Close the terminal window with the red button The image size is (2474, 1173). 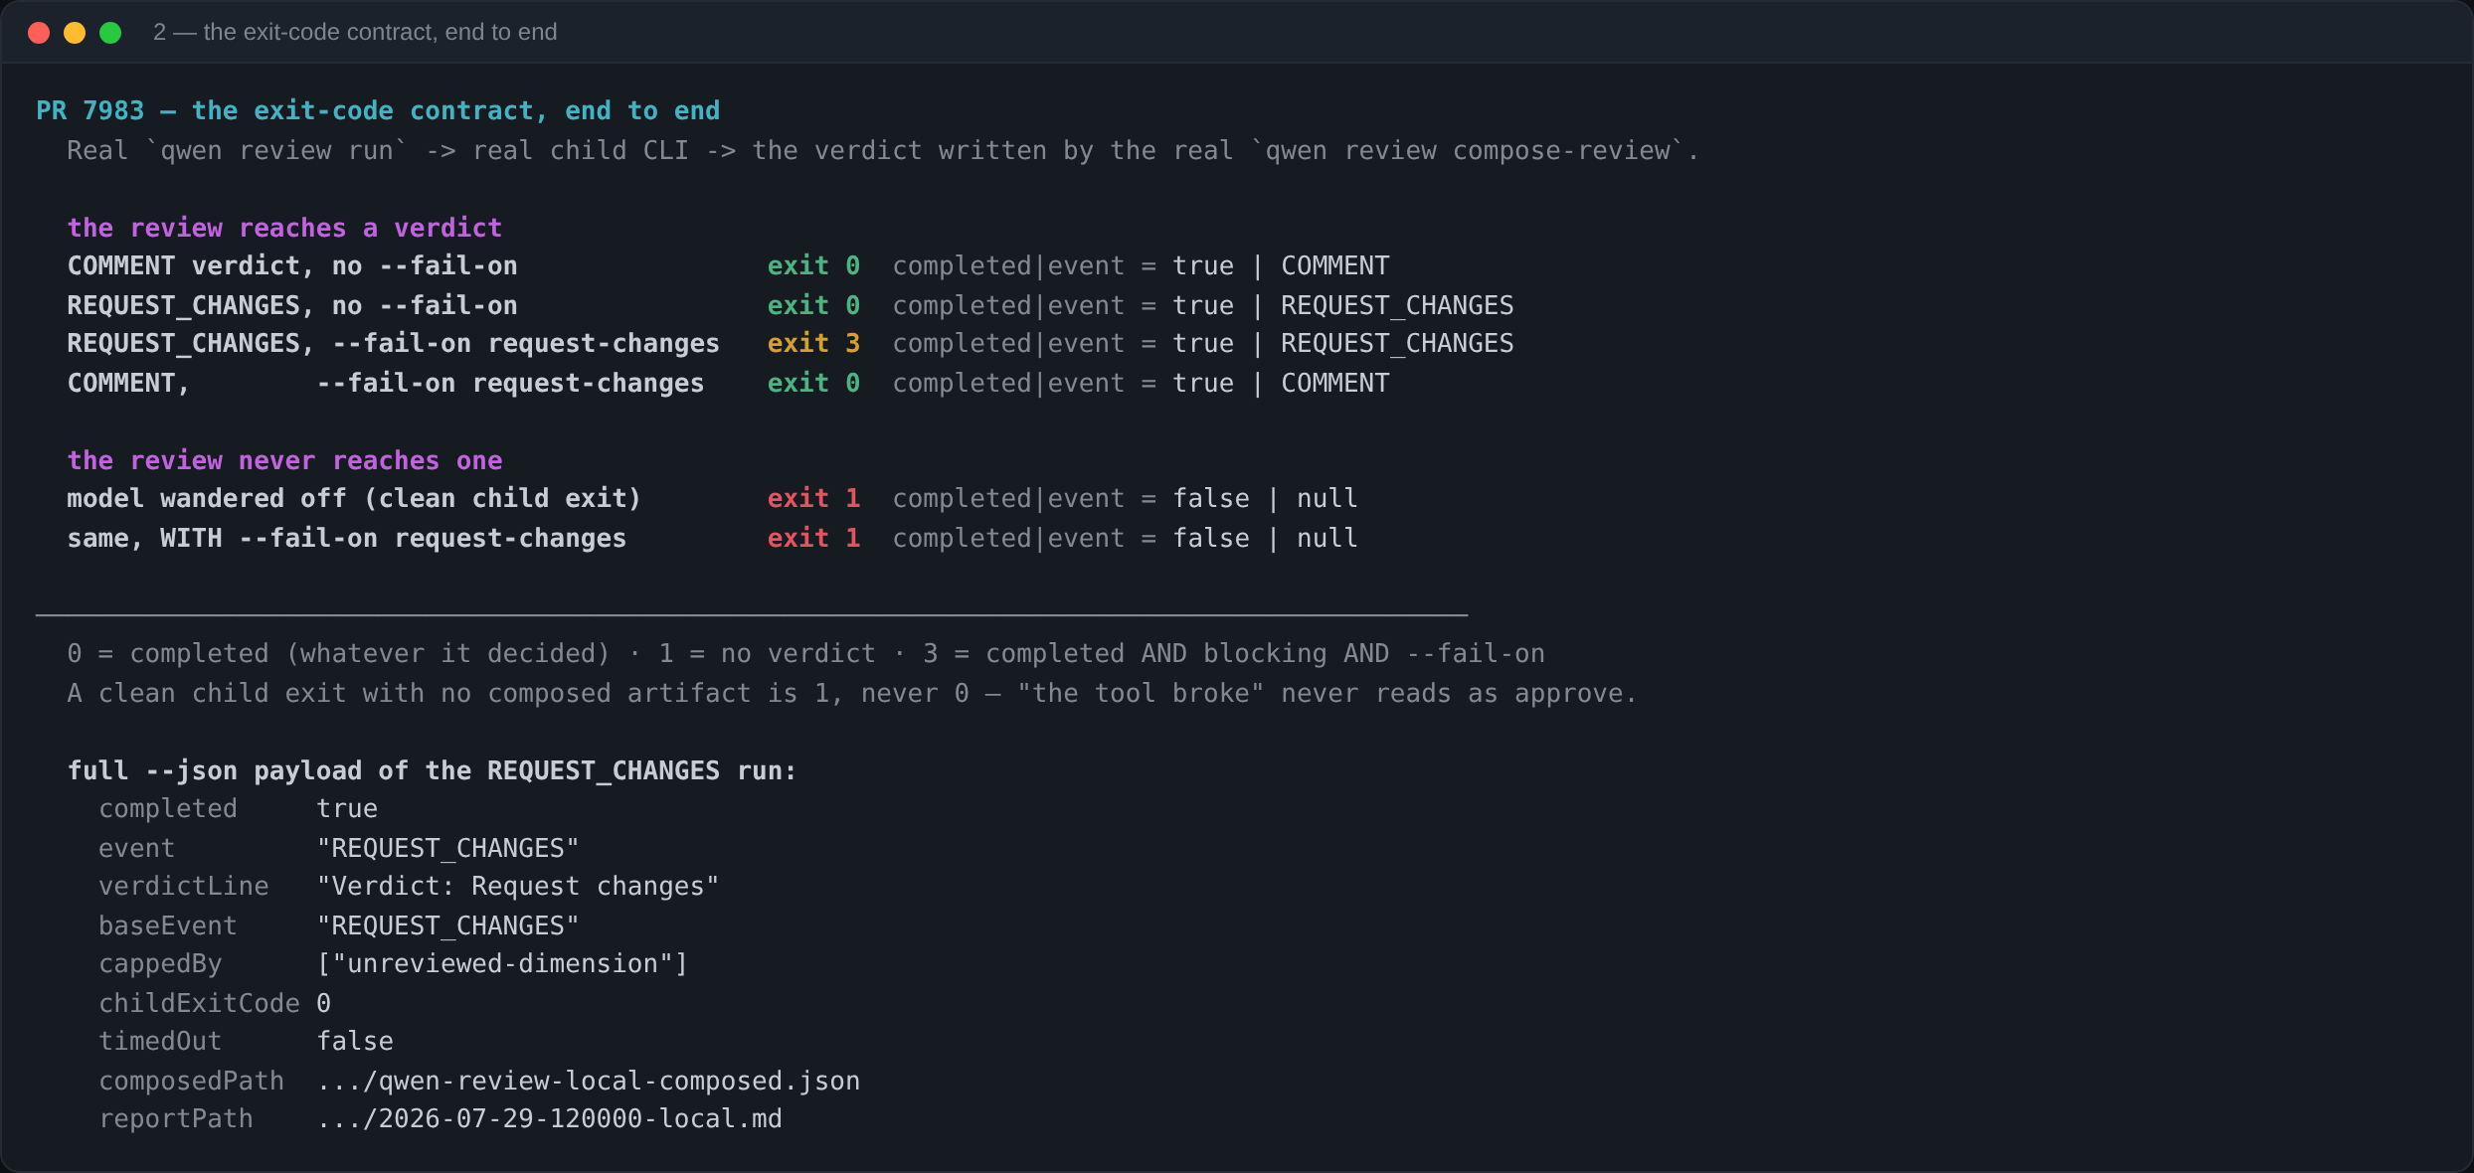[39, 33]
